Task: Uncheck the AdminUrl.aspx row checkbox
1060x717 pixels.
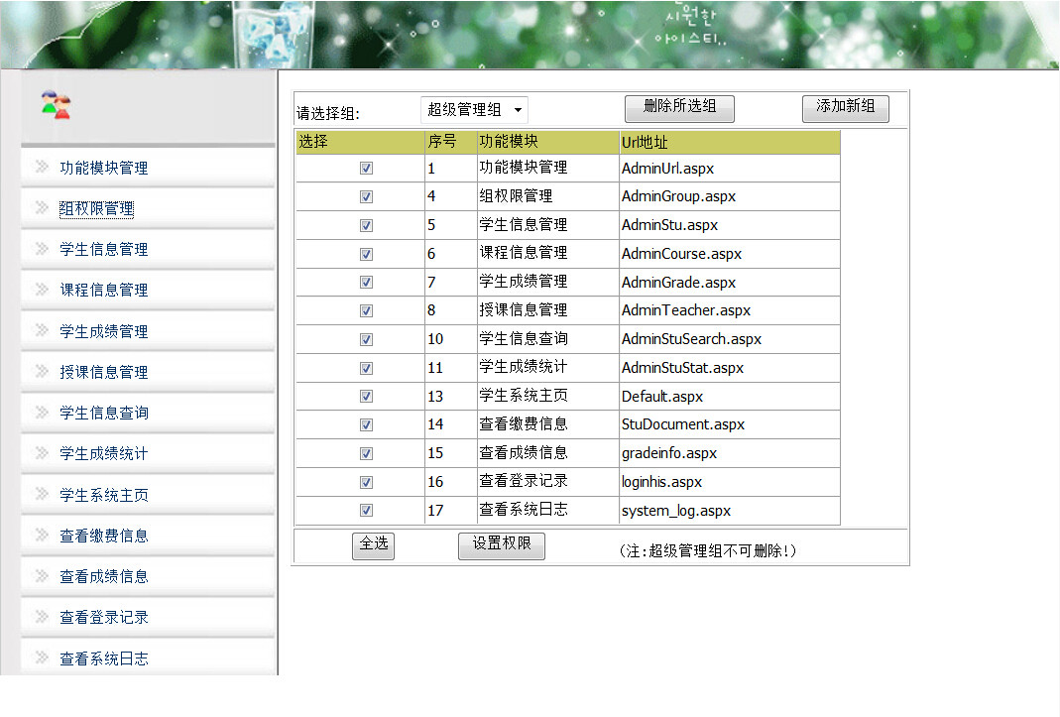Action: 367,169
